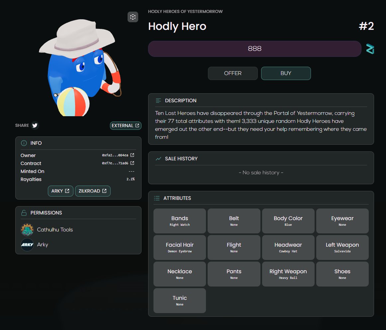Screen dimensions: 386x330
Task: Open the ZILKROAD marketplace button
Action: 93,191
